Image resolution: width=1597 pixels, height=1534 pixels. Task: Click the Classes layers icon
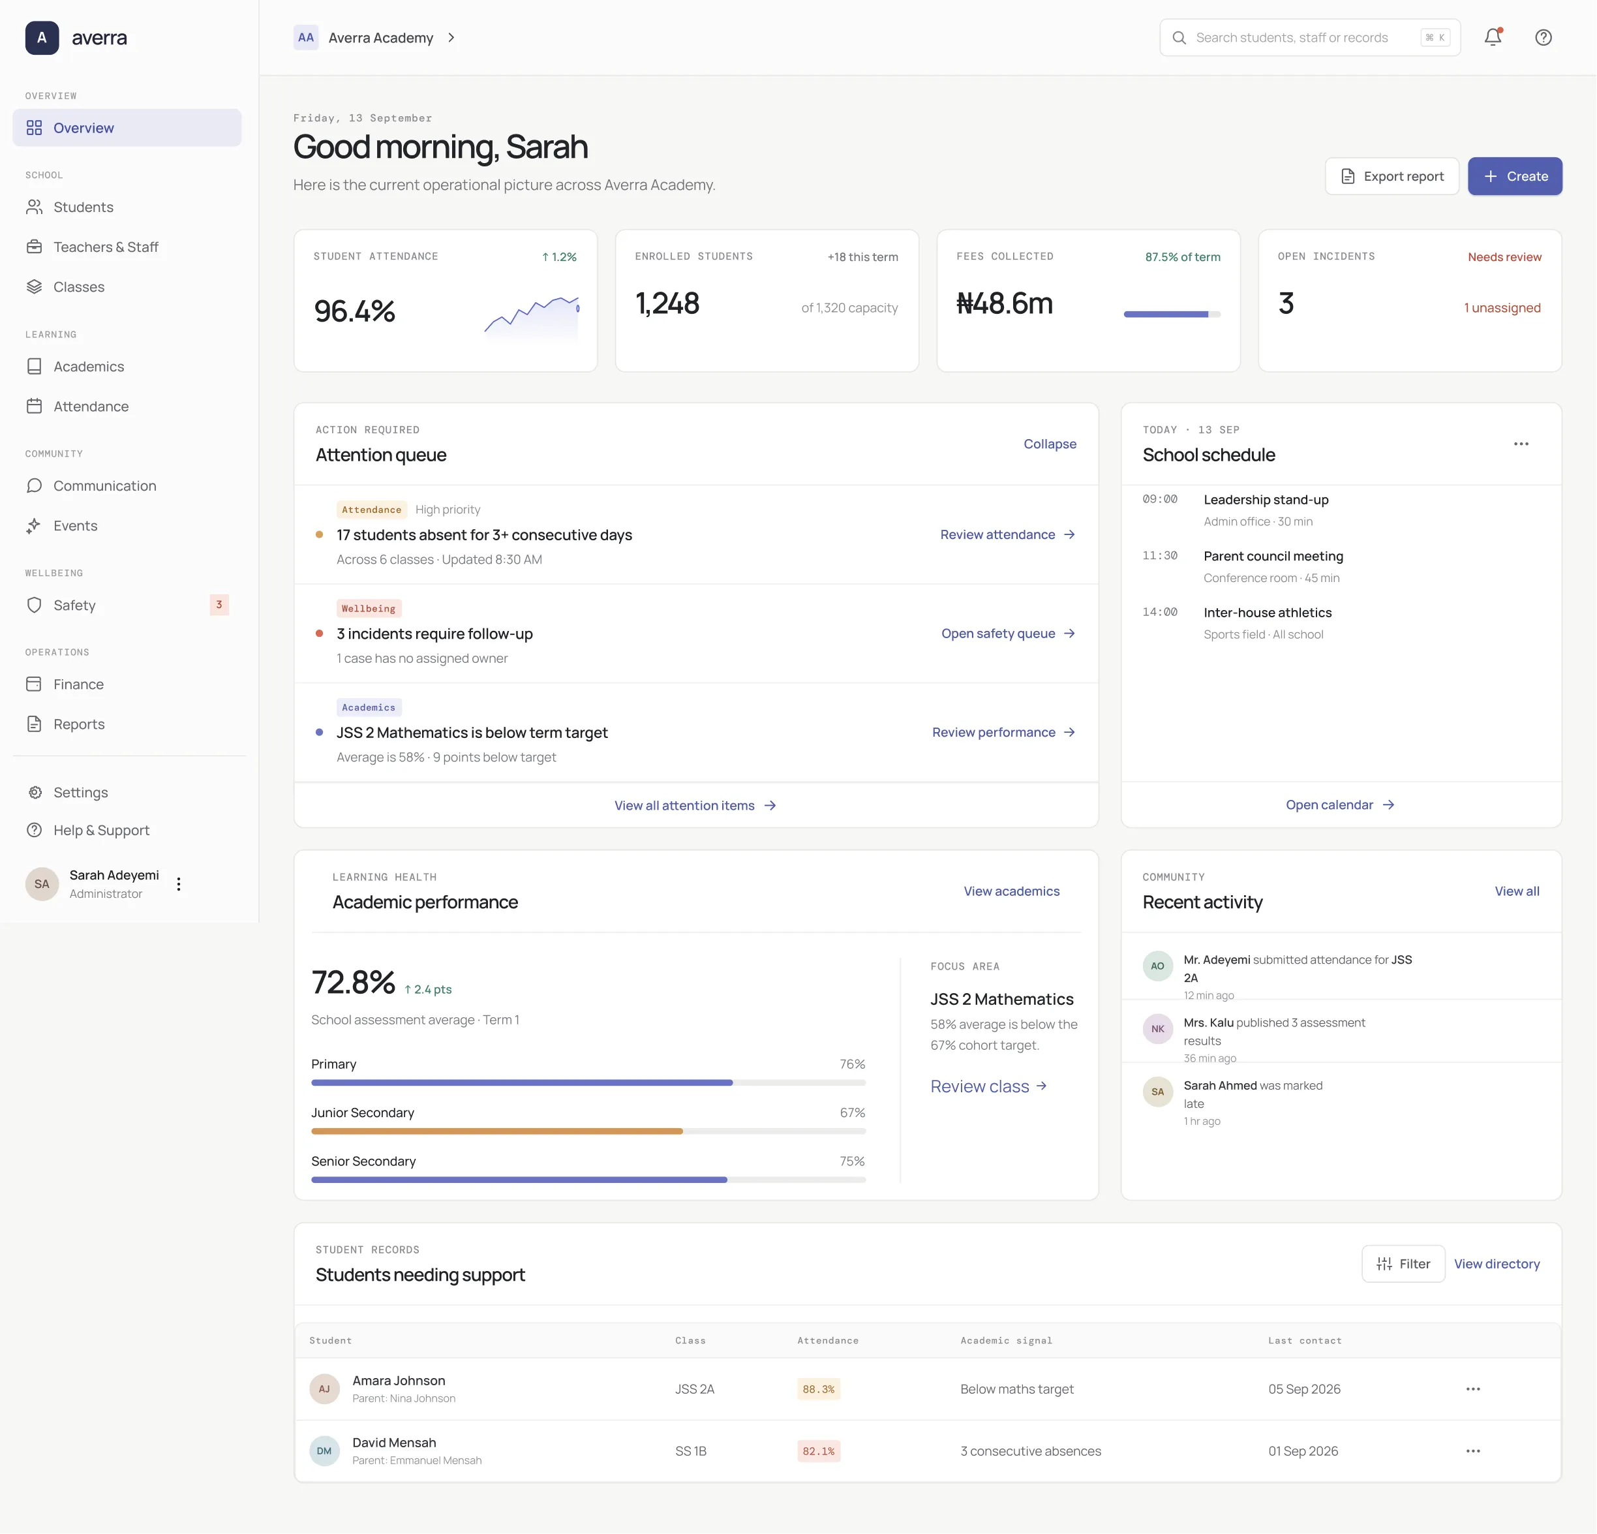click(x=34, y=287)
